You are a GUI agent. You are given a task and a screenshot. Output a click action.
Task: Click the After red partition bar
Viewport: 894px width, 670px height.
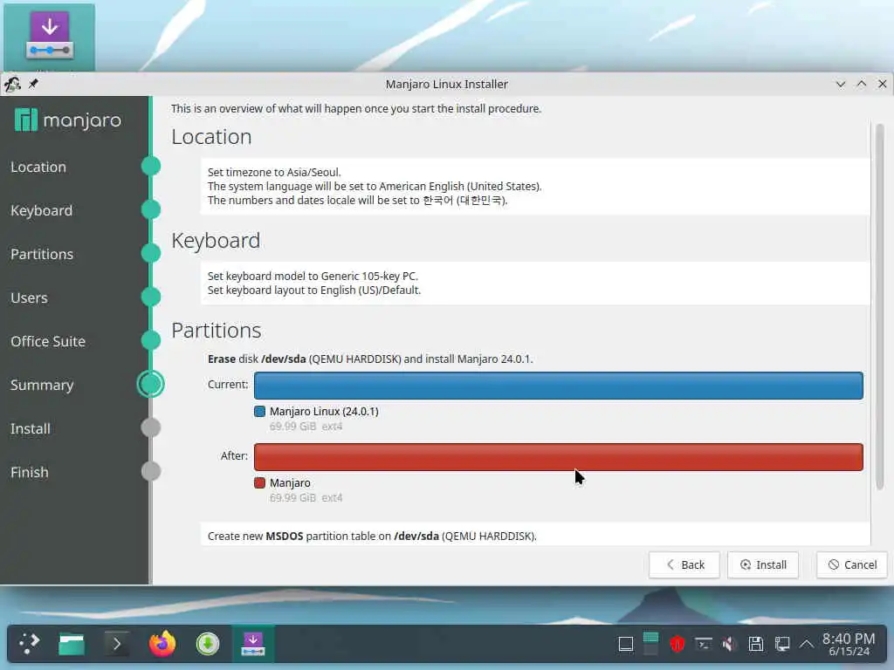click(x=558, y=457)
